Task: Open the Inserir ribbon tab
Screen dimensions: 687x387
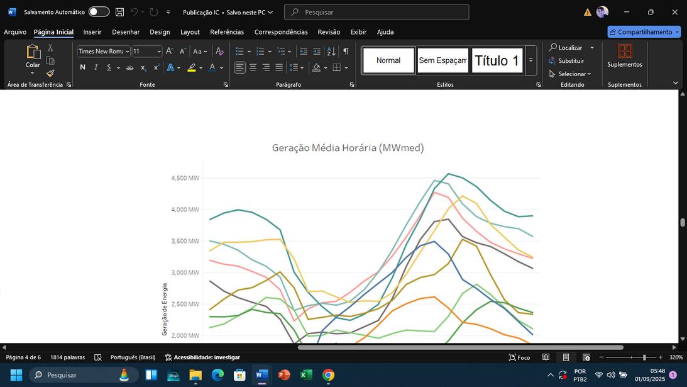Action: pyautogui.click(x=92, y=32)
